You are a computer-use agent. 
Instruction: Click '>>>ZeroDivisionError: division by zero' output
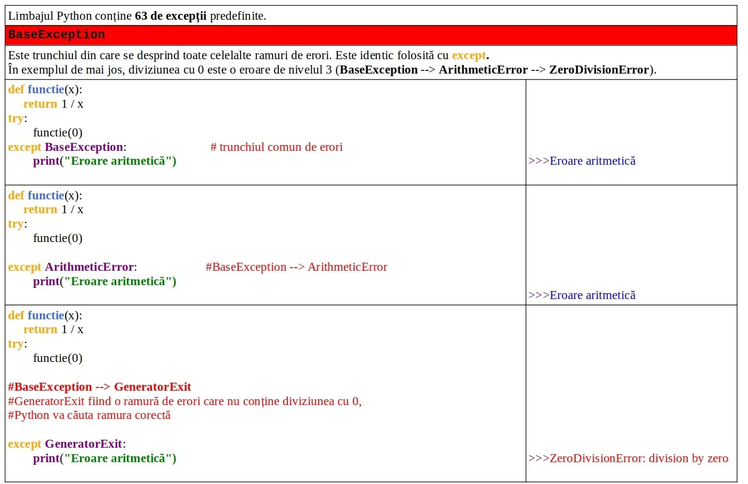click(628, 458)
